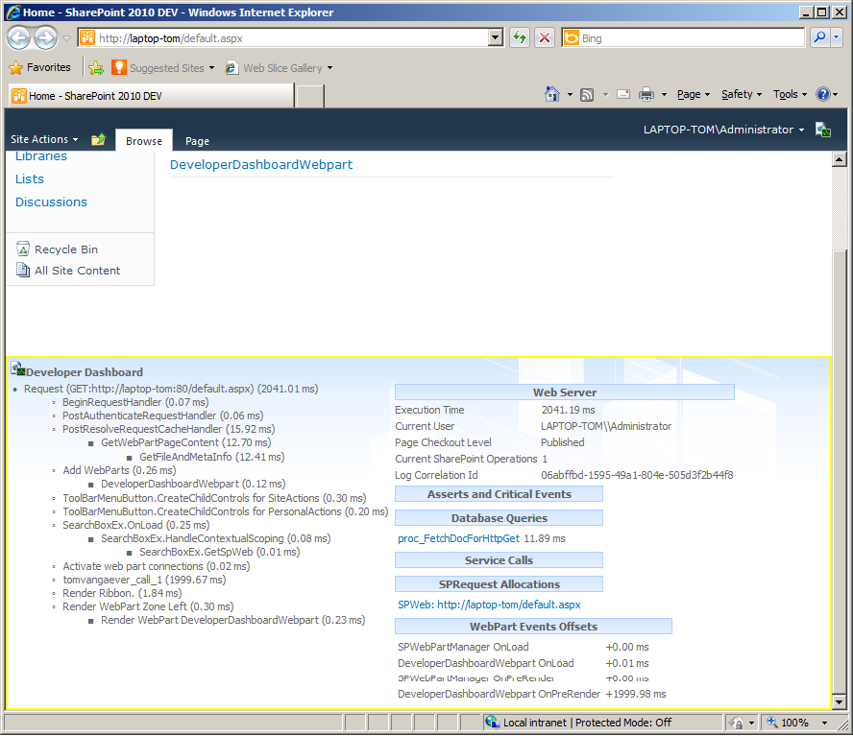Click the DeveloperDashboardWebpart OnPreRender offset row

[x=532, y=694]
